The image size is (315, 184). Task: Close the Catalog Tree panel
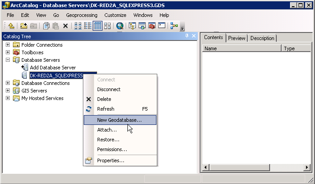click(x=194, y=36)
